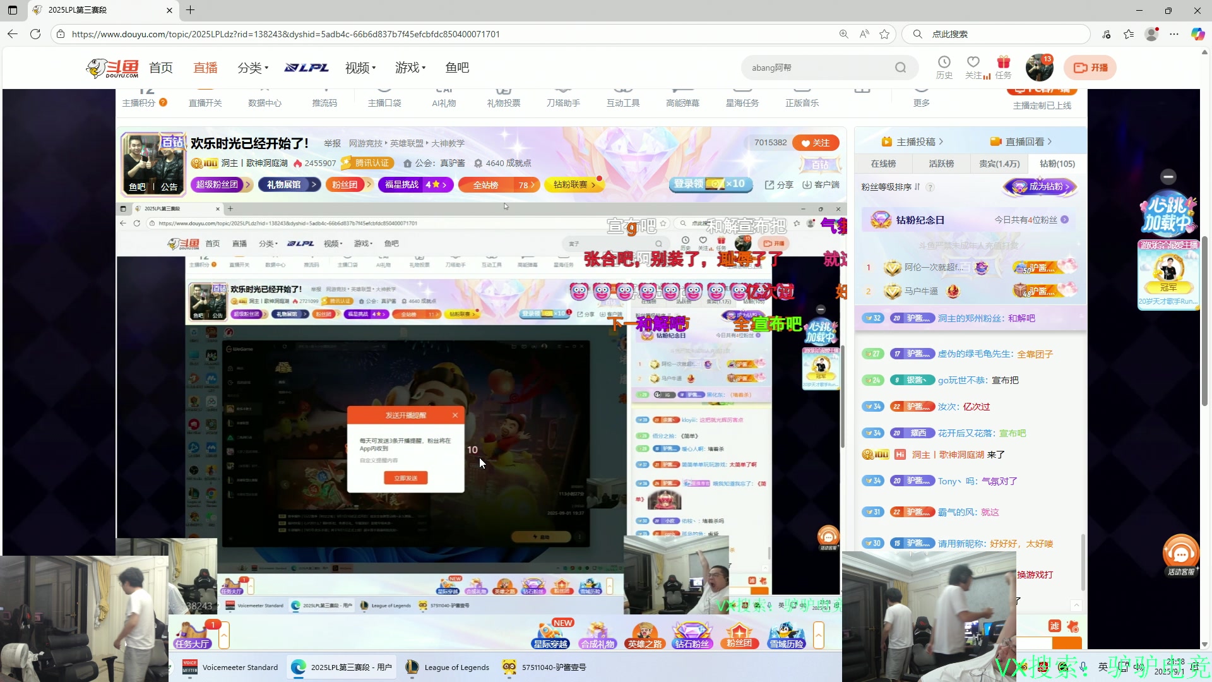Click the 成为钻粉 button
This screenshot has width=1212, height=682.
[1040, 186]
